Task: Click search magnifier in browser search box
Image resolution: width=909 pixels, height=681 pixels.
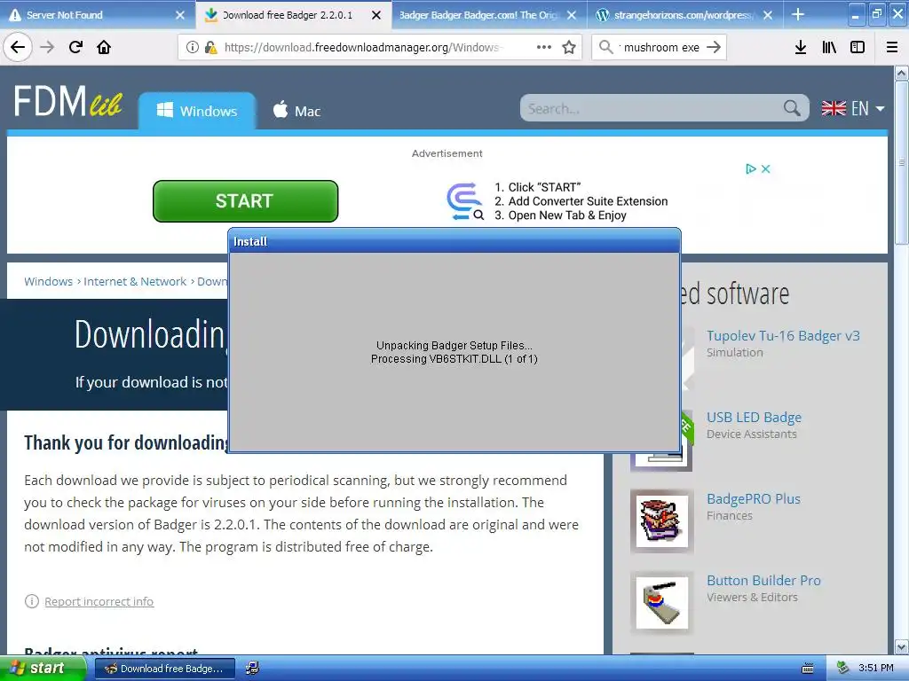Action: [605, 47]
